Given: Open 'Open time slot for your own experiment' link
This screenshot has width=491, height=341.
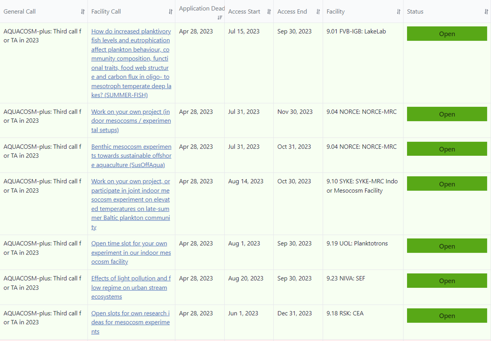Looking at the screenshot, I should (131, 253).
